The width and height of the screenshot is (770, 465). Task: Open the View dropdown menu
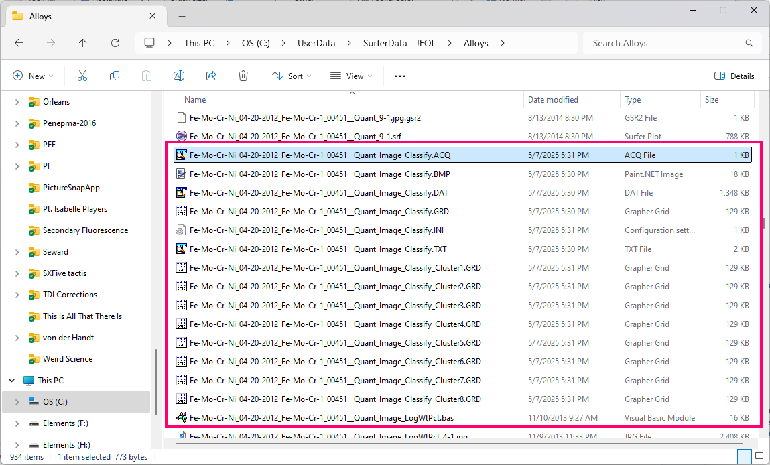[351, 76]
